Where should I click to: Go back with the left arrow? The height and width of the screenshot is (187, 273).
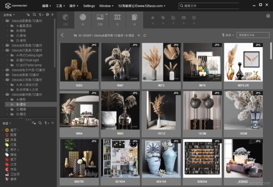62,35
